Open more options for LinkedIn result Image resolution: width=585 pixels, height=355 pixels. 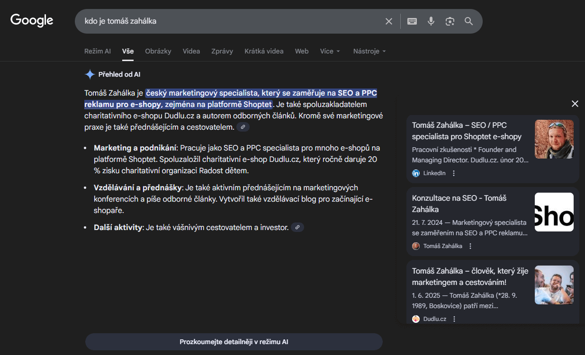[454, 173]
